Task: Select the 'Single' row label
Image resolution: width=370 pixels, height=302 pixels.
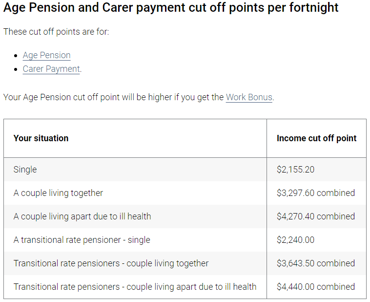Action: click(25, 170)
